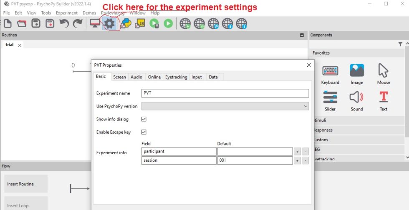The width and height of the screenshot is (409, 210).
Task: Add a field after the participant row
Action: [x=297, y=152]
